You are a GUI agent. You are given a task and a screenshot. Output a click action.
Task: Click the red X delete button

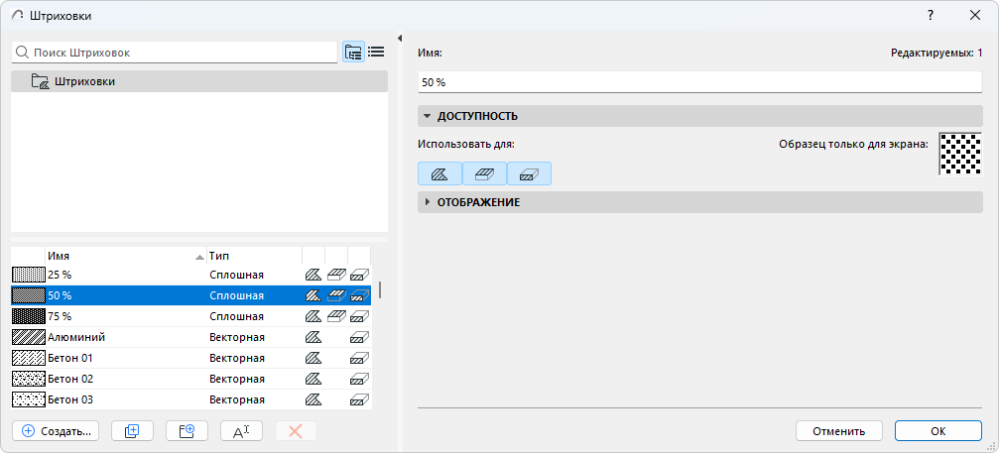coord(296,431)
